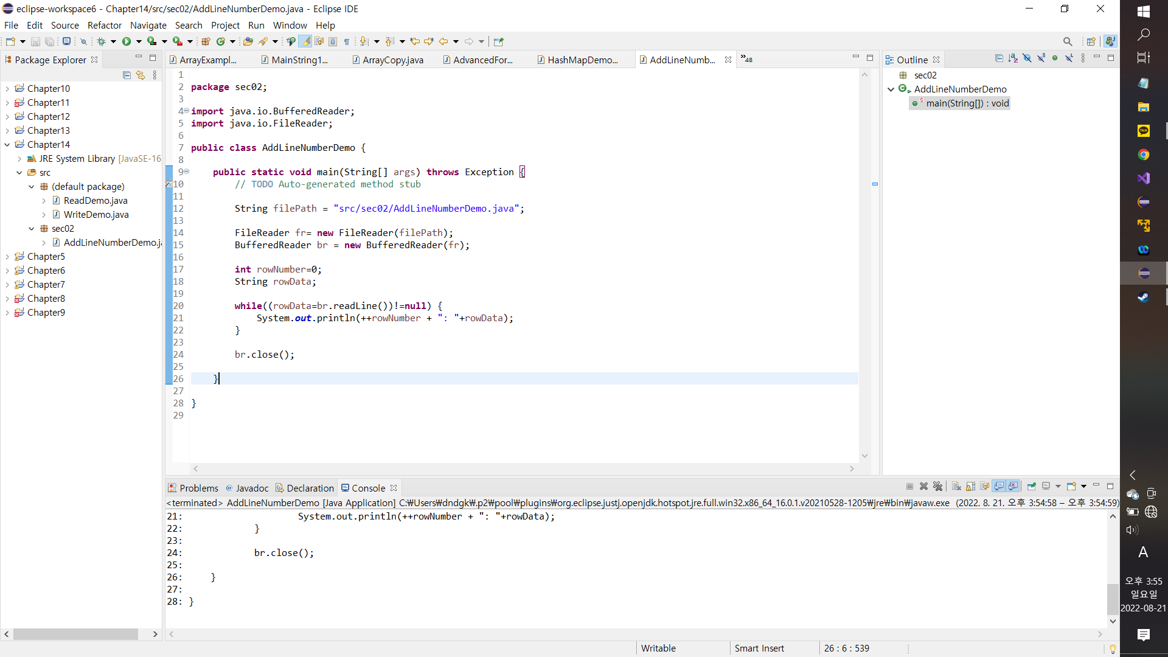The width and height of the screenshot is (1168, 657).
Task: Toggle Scroll Lock in Console toolbar
Action: (x=970, y=486)
